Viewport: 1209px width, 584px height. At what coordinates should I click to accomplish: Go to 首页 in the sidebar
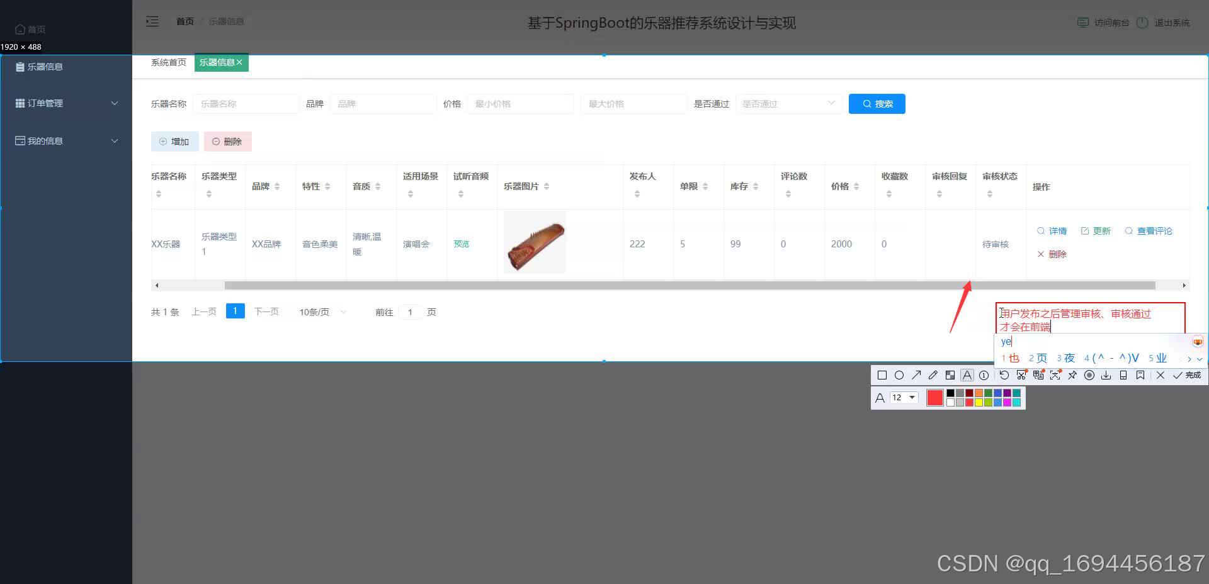(x=30, y=29)
